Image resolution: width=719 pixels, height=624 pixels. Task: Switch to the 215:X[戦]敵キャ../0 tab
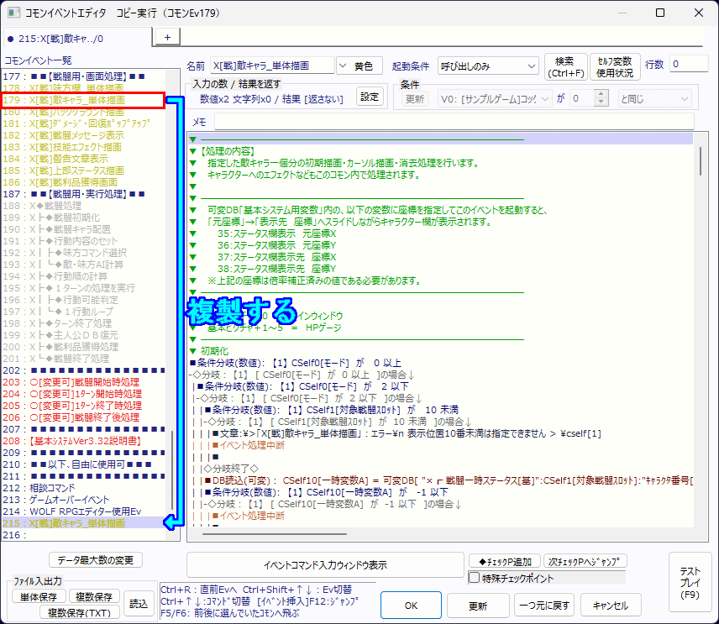[76, 38]
